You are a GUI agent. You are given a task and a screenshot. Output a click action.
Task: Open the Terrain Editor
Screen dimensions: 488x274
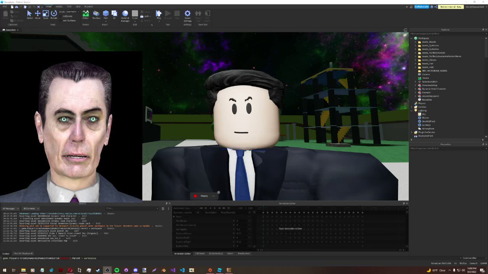(85, 14)
